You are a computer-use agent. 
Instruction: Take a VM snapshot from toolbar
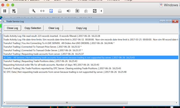(x=14, y=11)
